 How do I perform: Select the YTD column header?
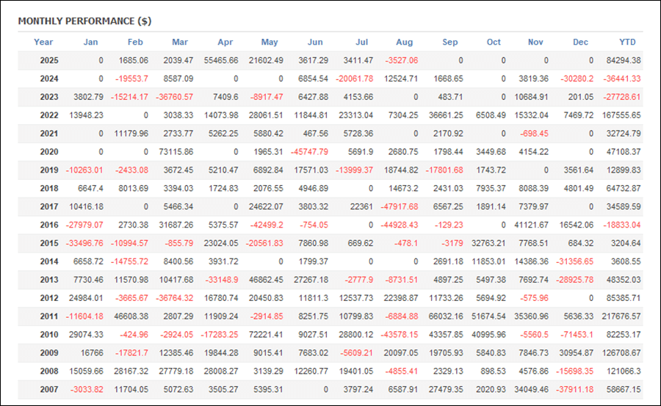(628, 42)
